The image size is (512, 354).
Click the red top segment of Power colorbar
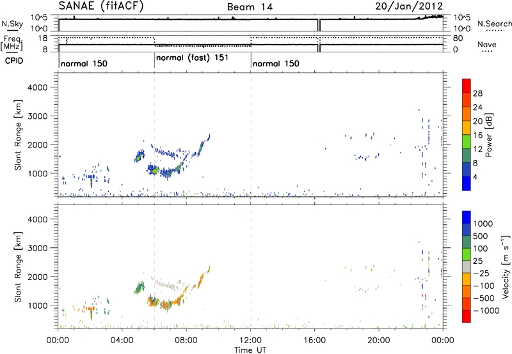(467, 86)
